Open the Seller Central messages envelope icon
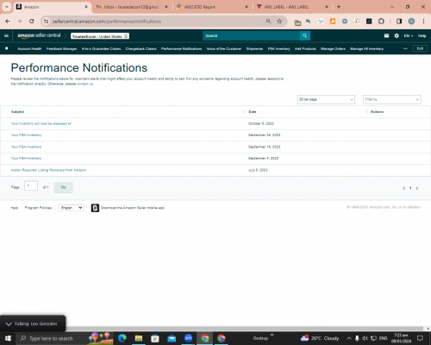 pos(386,35)
